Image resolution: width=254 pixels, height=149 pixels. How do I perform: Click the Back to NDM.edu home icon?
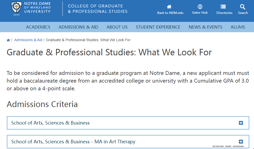[169, 7]
